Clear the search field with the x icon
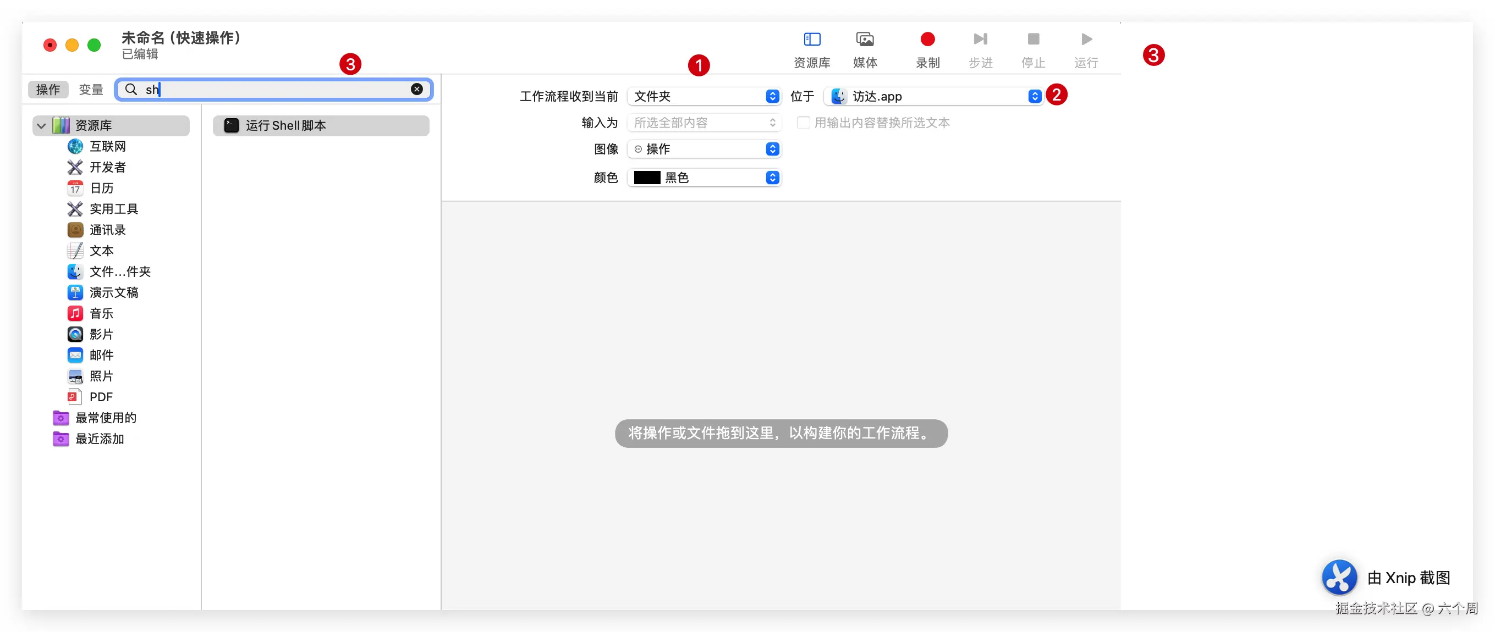1495x632 pixels. click(x=417, y=89)
